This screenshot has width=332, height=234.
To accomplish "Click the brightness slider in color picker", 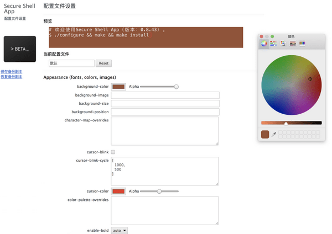I will pos(292,123).
